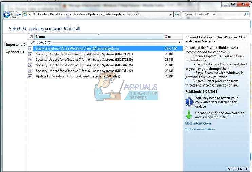
Task: Expand arrow after All Control Panel Items
Action: click(70, 14)
